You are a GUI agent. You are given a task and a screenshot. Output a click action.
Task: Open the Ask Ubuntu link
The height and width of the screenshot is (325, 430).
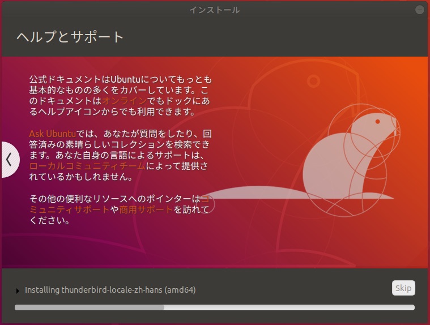coord(52,134)
